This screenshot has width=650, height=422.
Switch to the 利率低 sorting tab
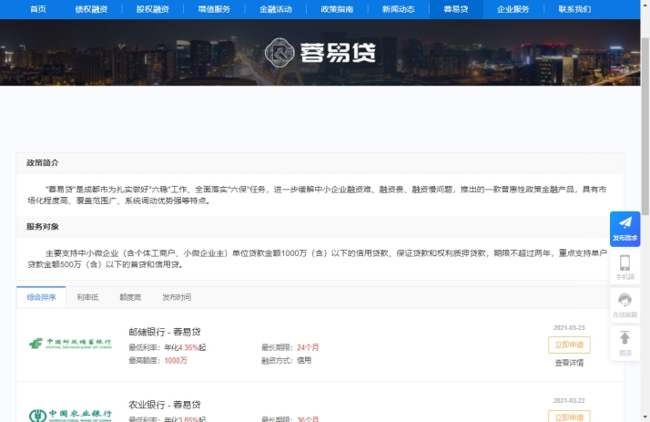click(x=87, y=297)
